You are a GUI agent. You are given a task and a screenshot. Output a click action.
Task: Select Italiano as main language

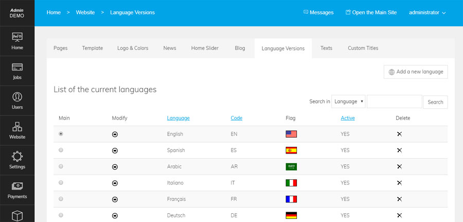point(61,182)
